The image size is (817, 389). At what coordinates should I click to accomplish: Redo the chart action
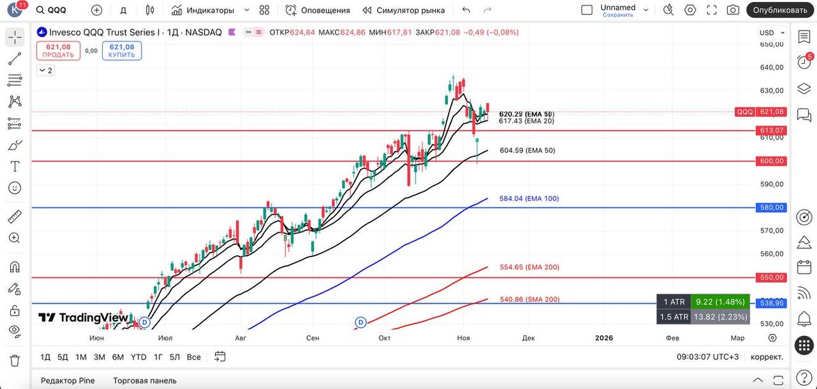[487, 10]
